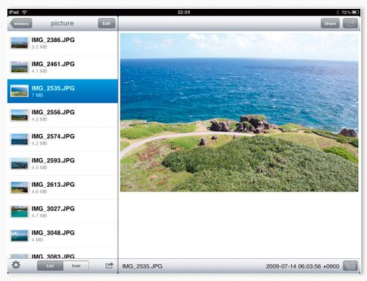This screenshot has height=281, width=367.
Task: Tap the Share button
Action: 330,24
